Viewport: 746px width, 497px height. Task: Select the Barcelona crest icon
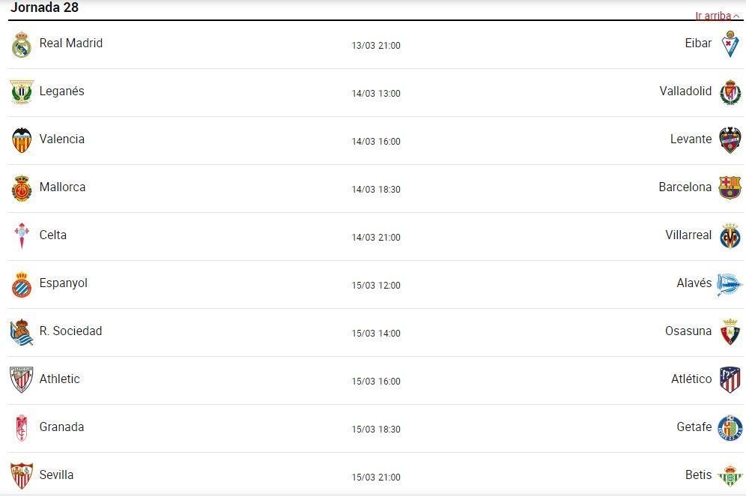pos(730,187)
